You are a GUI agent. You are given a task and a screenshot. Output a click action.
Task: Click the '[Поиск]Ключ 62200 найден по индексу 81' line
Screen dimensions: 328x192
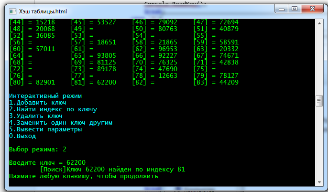tap(112, 169)
